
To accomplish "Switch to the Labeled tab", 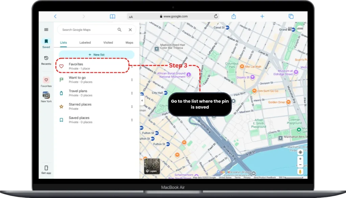I will point(85,42).
